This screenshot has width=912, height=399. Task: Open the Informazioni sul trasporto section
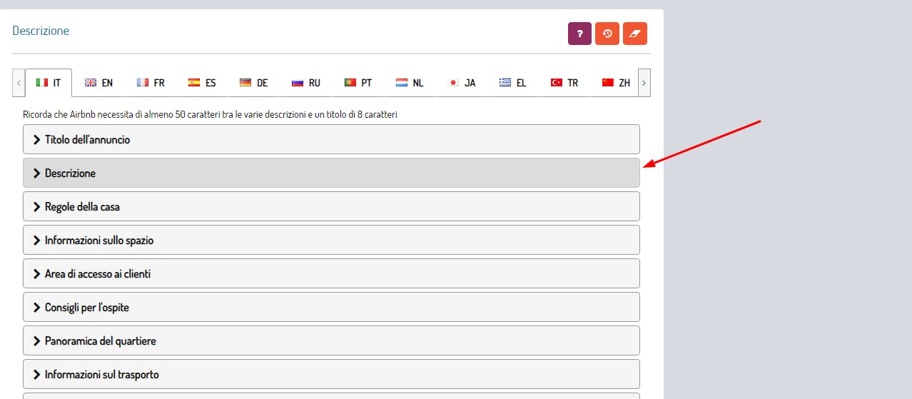[331, 374]
